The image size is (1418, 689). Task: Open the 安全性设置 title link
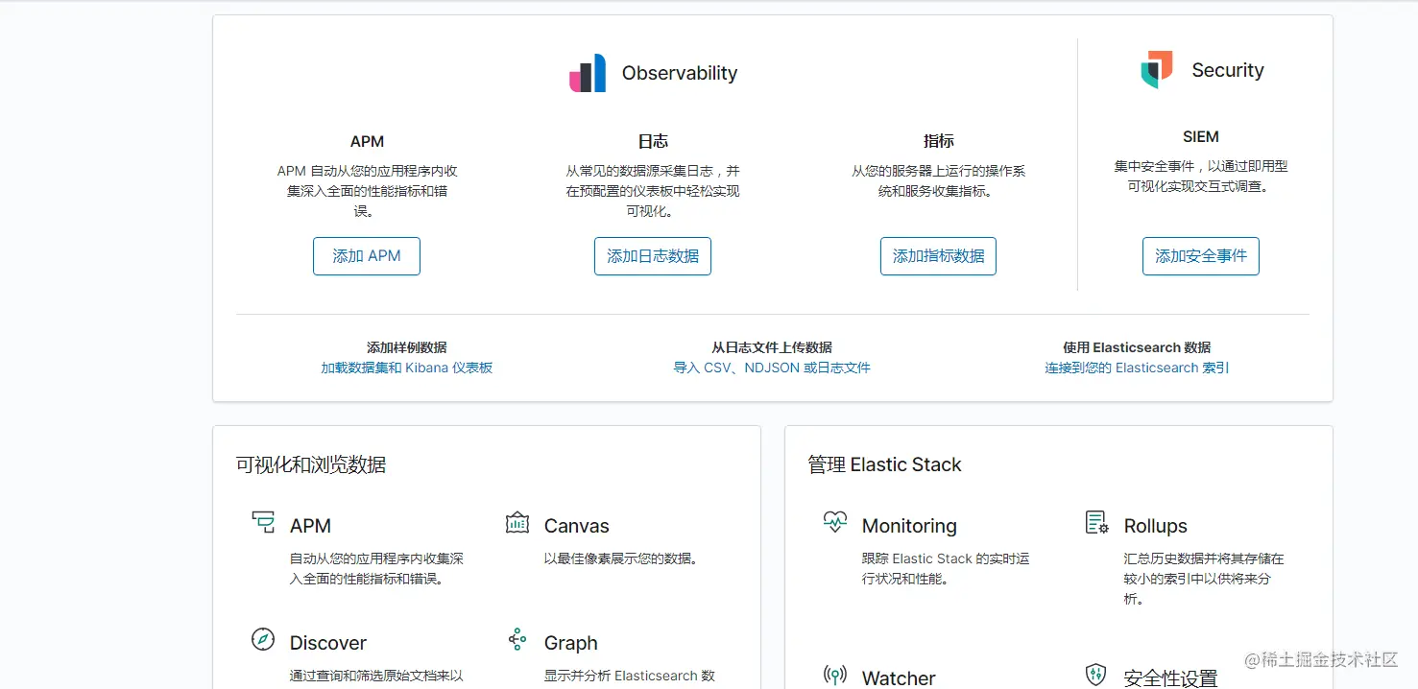tap(1170, 678)
